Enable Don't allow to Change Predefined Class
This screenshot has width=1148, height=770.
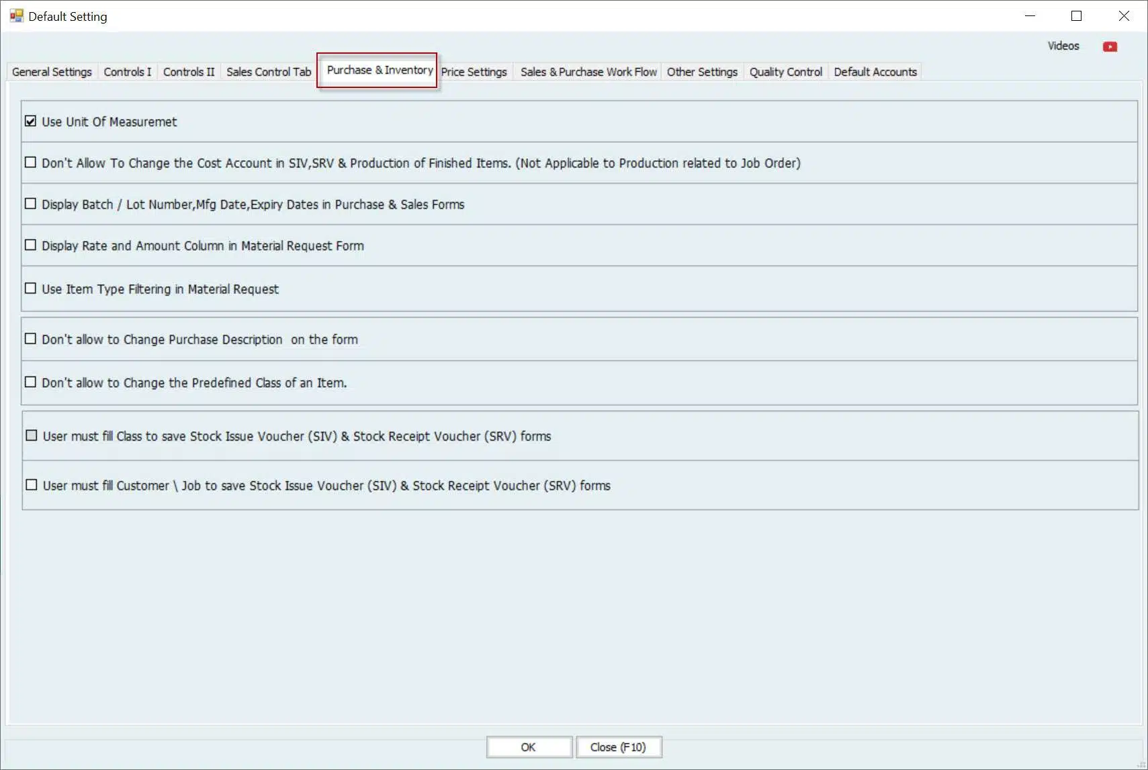30,382
